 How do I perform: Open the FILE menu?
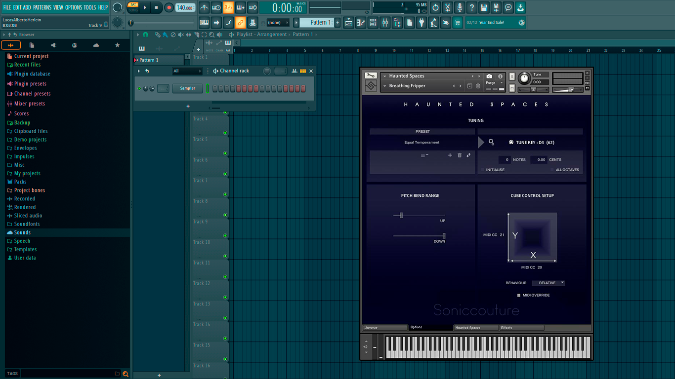click(7, 7)
